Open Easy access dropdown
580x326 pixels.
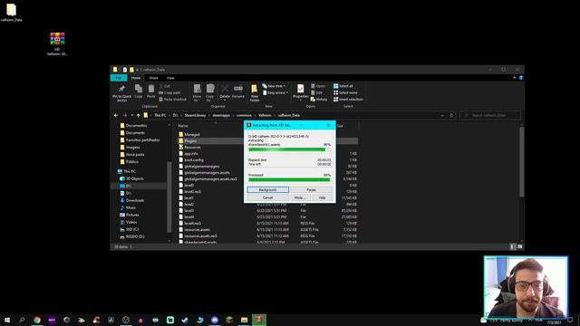click(x=275, y=92)
